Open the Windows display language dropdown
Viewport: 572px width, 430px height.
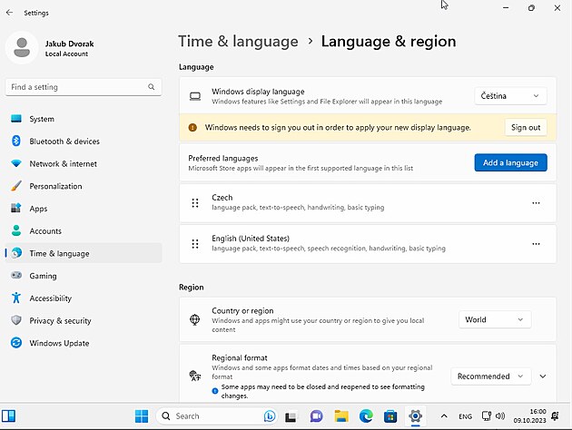510,96
